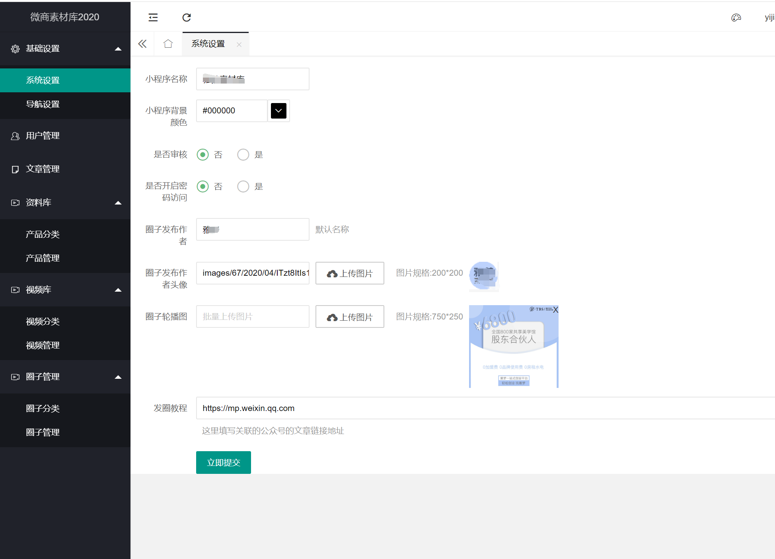Collapse the 圈子管理 group arrow
The width and height of the screenshot is (775, 559).
118,377
